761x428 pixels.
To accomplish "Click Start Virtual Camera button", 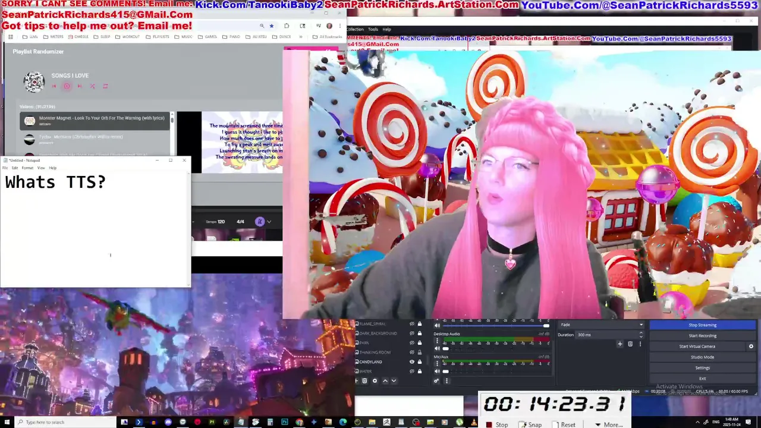I will [x=697, y=347].
